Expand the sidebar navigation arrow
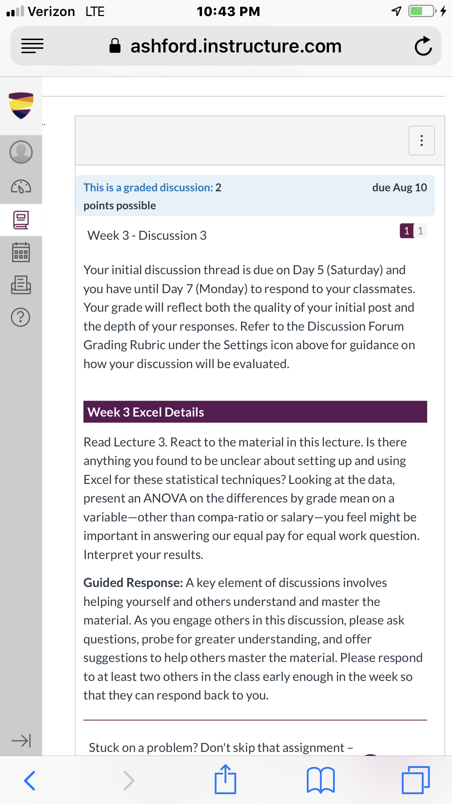This screenshot has width=452, height=804. click(x=21, y=741)
